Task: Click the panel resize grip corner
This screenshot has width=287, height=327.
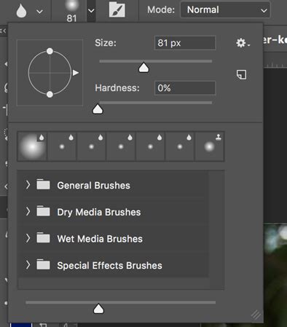Action: (256, 315)
